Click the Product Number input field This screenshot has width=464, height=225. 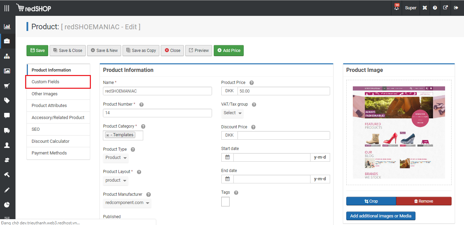point(157,113)
